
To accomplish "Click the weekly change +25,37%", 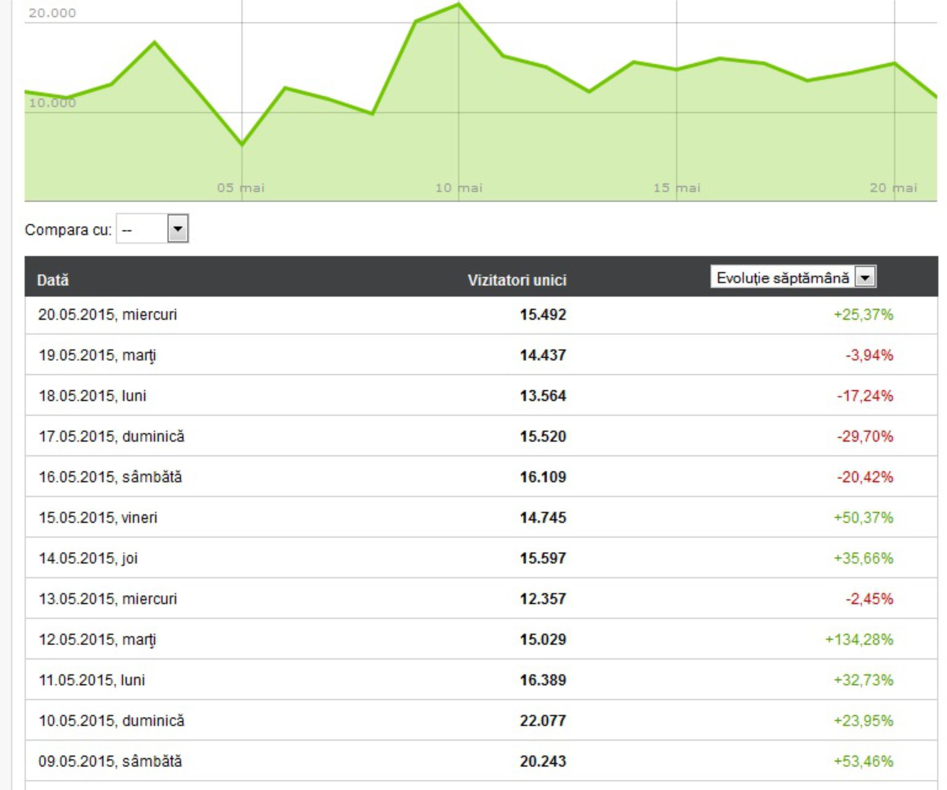I will pyautogui.click(x=863, y=315).
